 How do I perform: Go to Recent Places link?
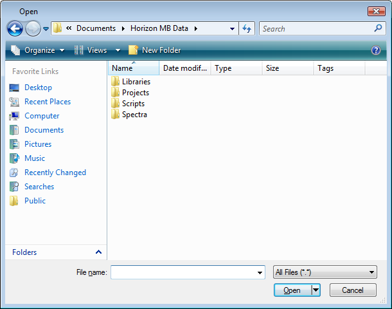click(47, 102)
